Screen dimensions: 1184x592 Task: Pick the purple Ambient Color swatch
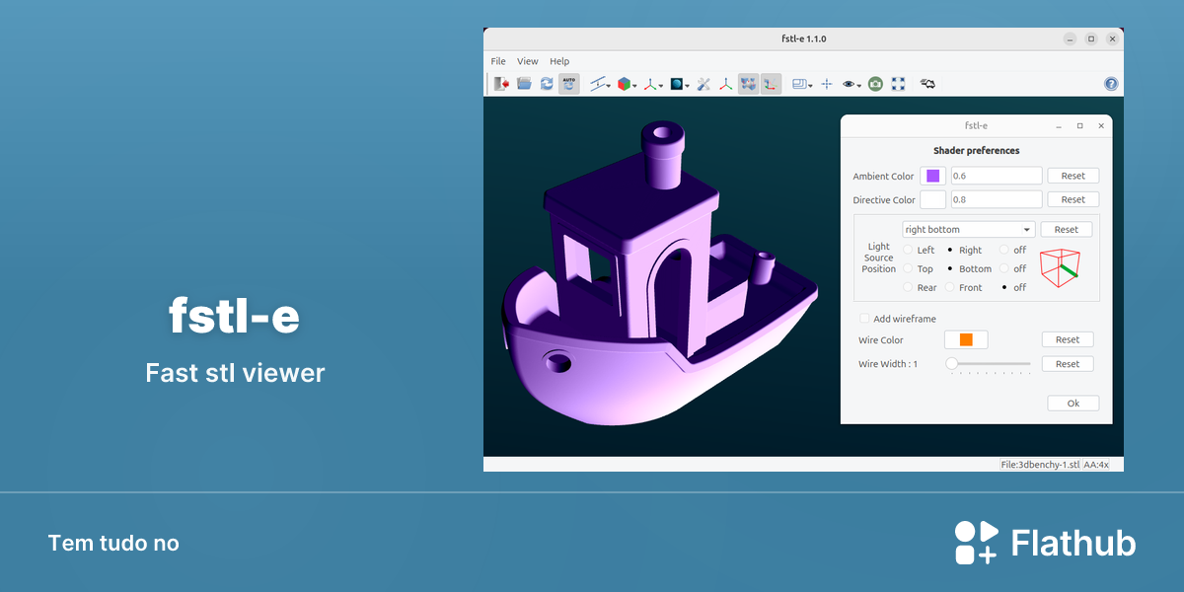coord(933,176)
